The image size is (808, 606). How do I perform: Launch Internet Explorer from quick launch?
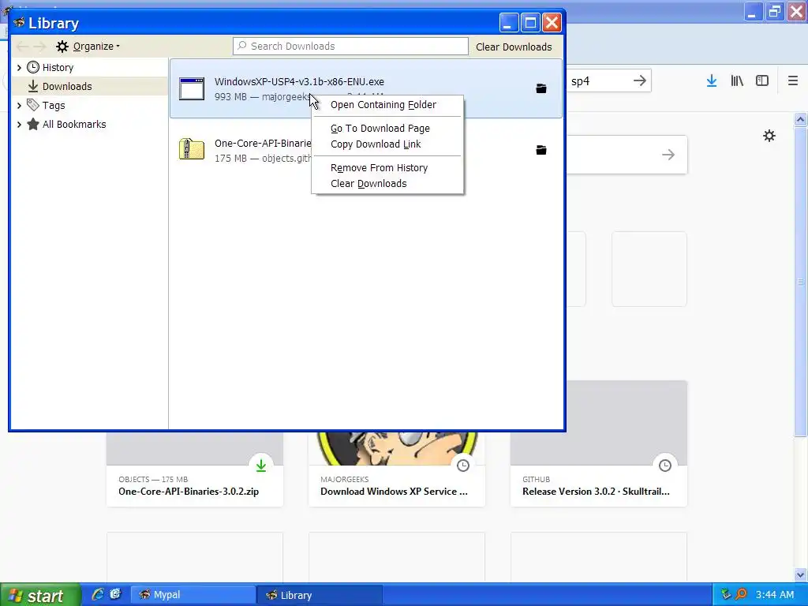97,594
